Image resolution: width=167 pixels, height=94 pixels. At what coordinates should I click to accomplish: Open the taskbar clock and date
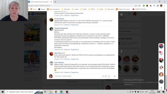coord(152,92)
